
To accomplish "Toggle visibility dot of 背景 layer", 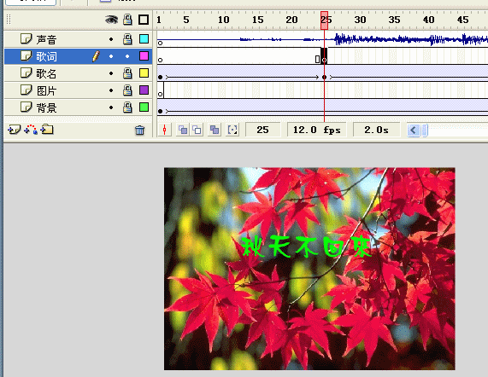I will 111,107.
